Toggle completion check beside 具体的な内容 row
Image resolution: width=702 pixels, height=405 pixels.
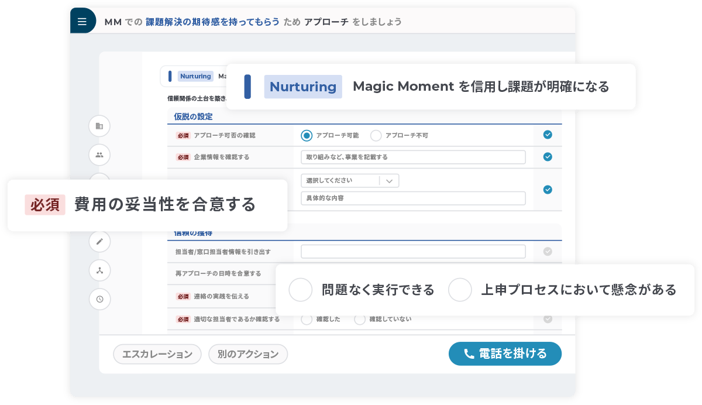point(548,190)
